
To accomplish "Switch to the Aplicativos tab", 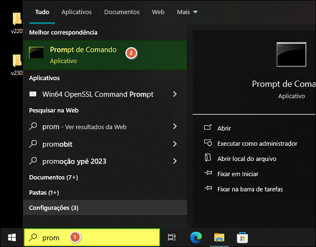I will pos(77,12).
